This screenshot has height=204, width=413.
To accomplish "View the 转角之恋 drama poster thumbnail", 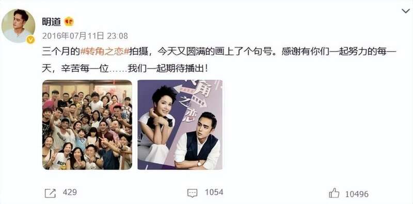I will coord(180,124).
